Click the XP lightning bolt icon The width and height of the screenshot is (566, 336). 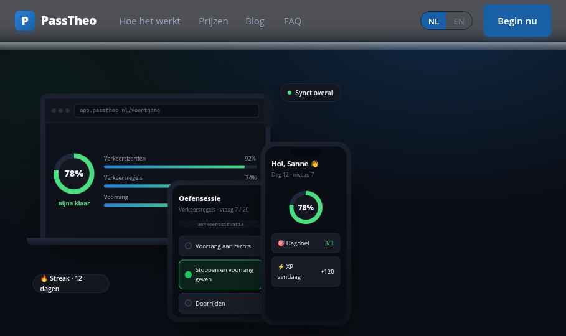point(281,267)
